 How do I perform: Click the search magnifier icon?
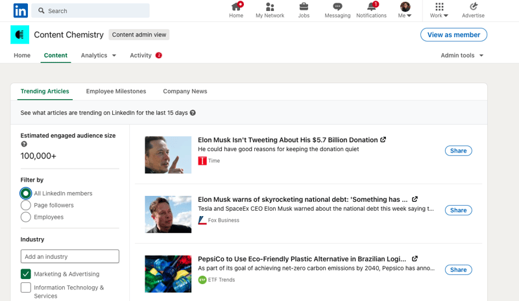pyautogui.click(x=42, y=10)
